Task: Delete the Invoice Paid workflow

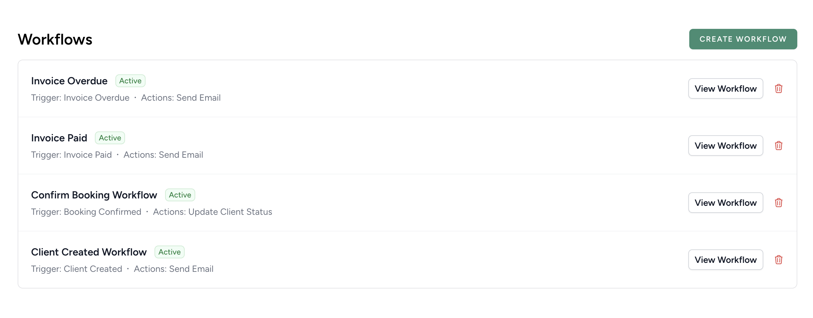Action: coord(779,146)
